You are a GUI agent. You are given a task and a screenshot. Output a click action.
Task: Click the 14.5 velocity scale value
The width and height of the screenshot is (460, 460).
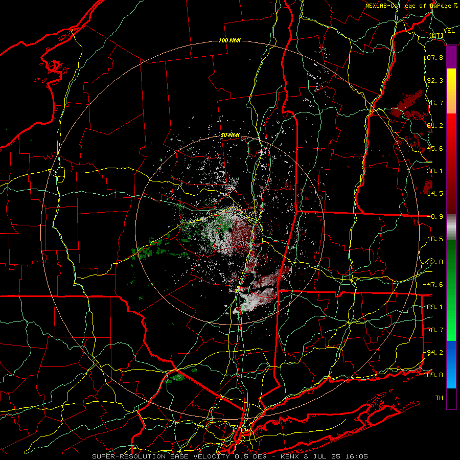click(x=435, y=194)
